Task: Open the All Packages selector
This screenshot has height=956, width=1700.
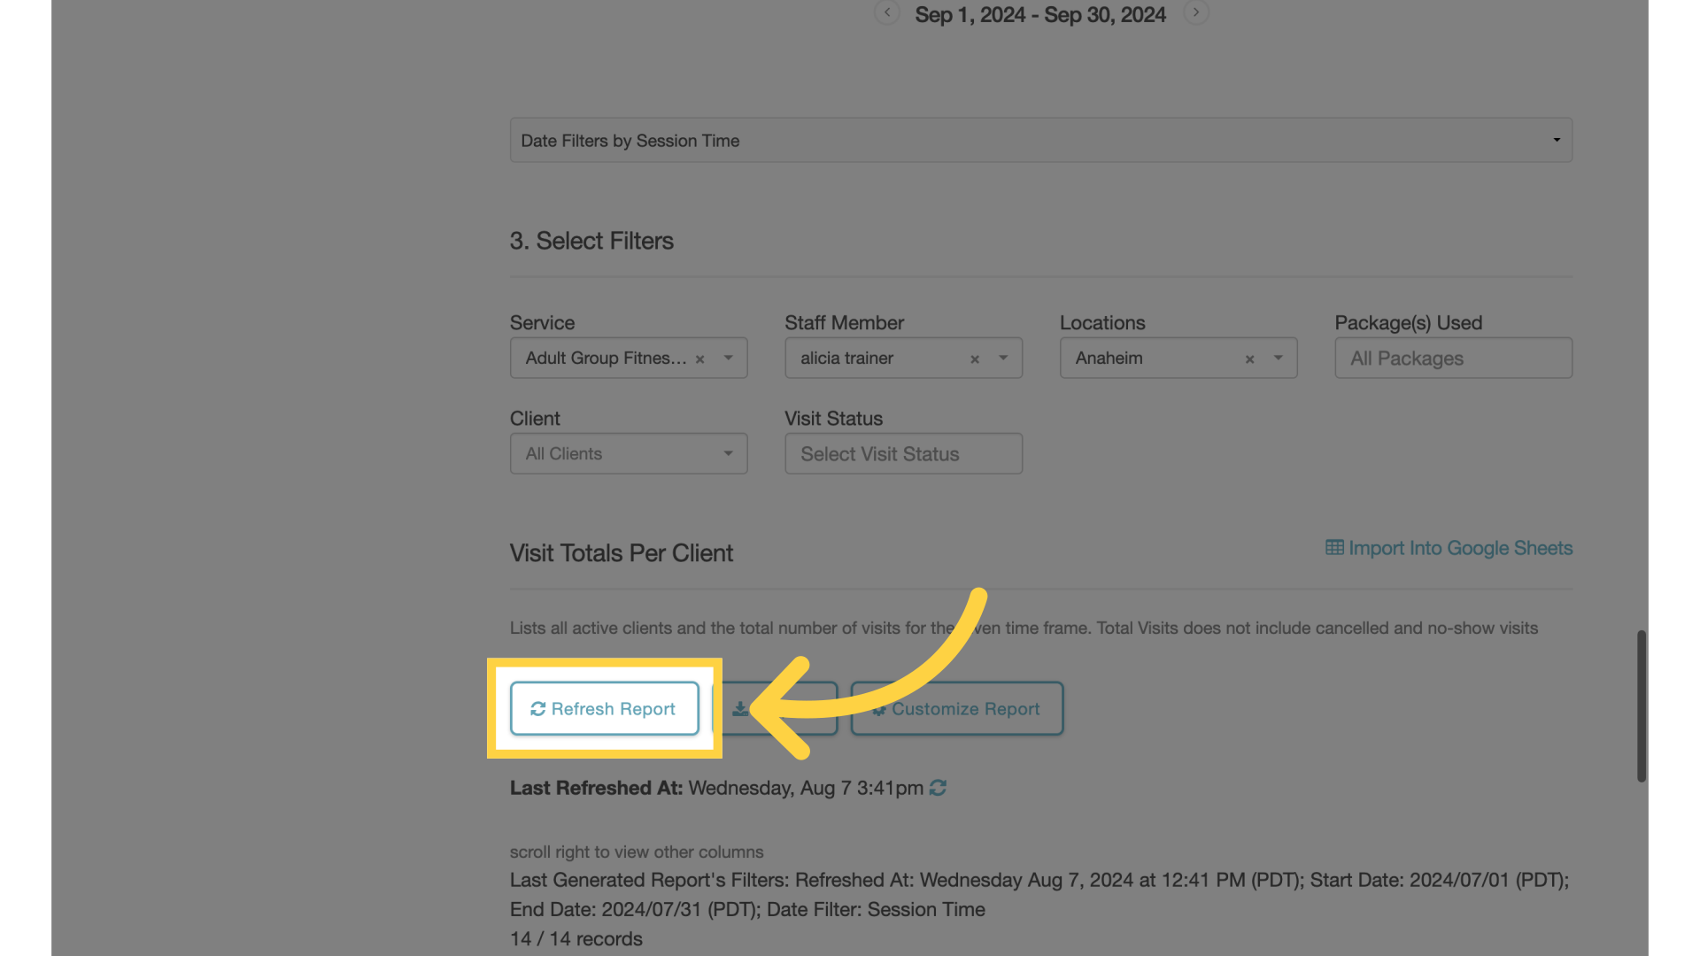Action: pos(1452,358)
